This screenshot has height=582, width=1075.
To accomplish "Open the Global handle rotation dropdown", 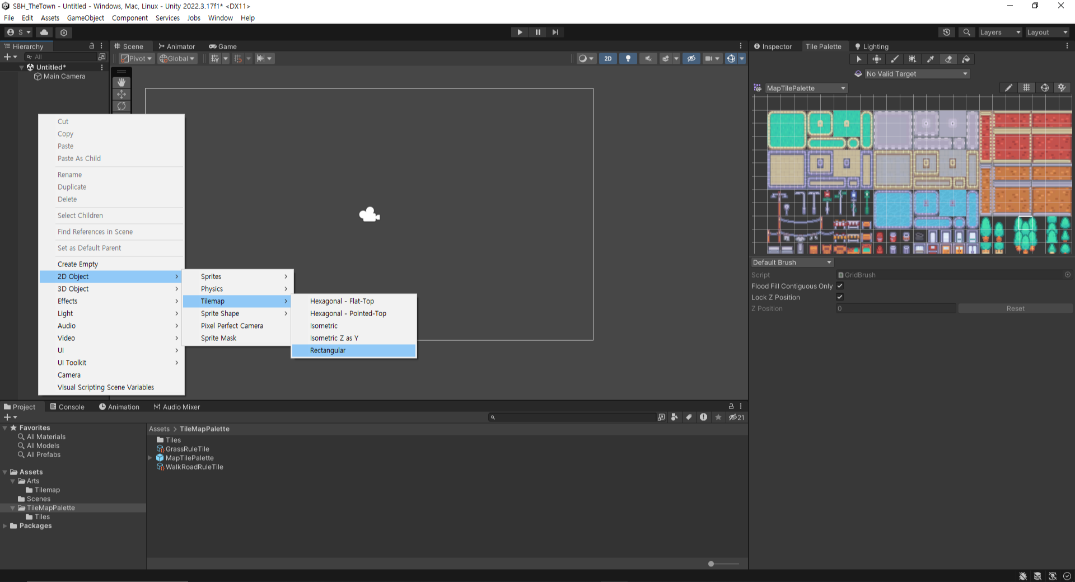I will [x=177, y=58].
